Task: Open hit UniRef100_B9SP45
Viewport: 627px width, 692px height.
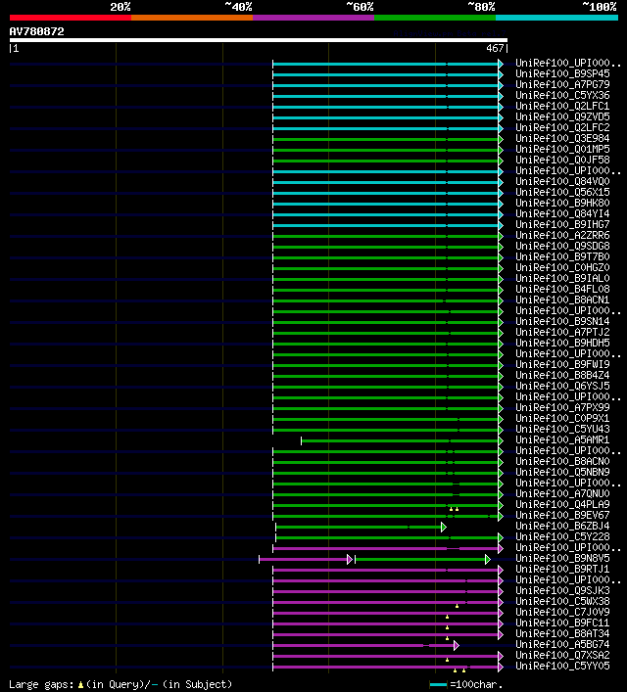Action: pyautogui.click(x=562, y=73)
